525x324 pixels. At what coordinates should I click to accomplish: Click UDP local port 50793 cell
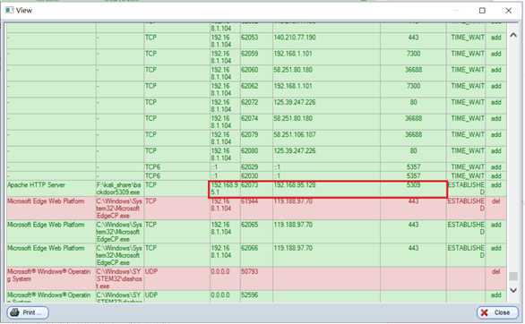(256, 278)
